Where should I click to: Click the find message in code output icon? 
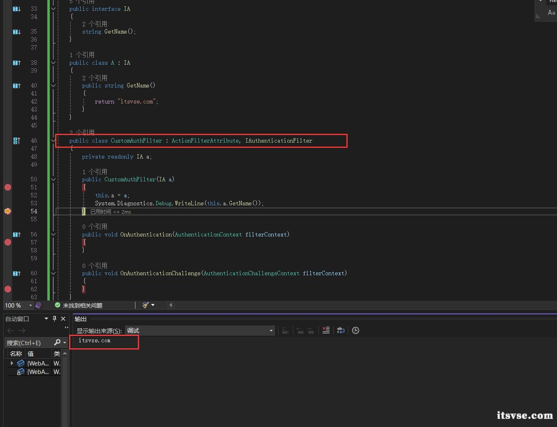[x=286, y=330]
